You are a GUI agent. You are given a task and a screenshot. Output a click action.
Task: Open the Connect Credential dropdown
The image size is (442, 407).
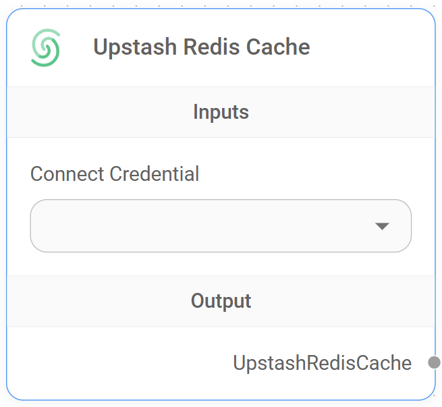point(221,225)
